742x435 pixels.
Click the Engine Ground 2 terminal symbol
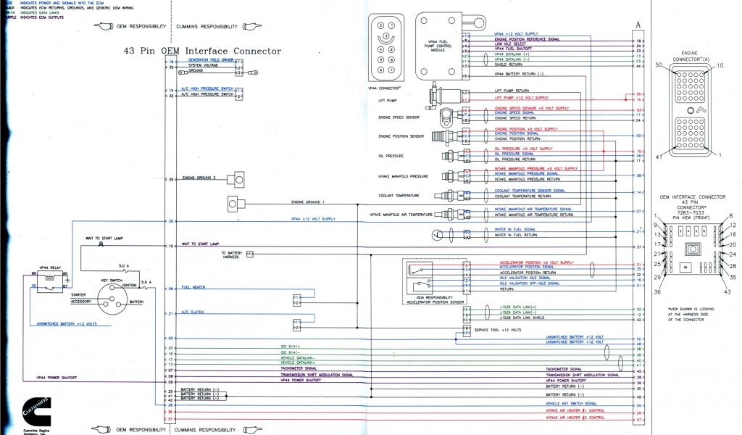236,178
